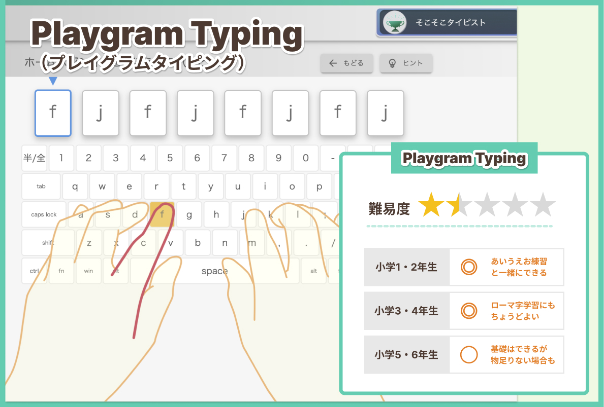Click the 3 key on the keyboard
Image resolution: width=604 pixels, height=407 pixels.
(115, 158)
